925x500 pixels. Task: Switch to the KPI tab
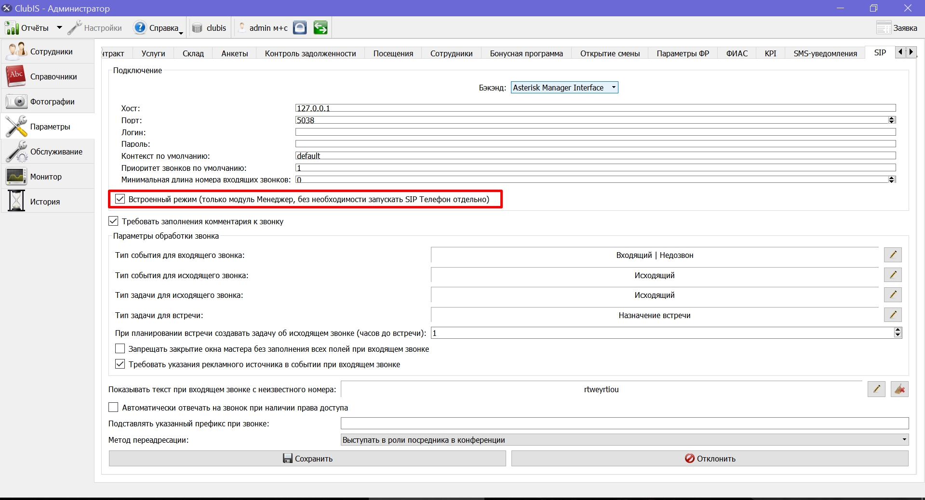[x=771, y=53]
